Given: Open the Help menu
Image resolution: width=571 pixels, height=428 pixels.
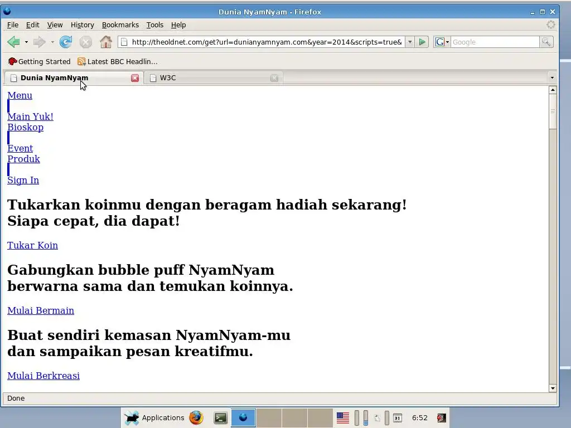Looking at the screenshot, I should click(x=178, y=25).
